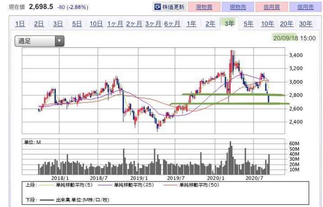Click the 単純移動平均(5) legend entry
This screenshot has height=207, width=323.
coord(66,185)
